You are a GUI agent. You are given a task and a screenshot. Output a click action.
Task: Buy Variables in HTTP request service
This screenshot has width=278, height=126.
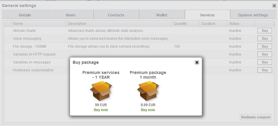[265, 54]
